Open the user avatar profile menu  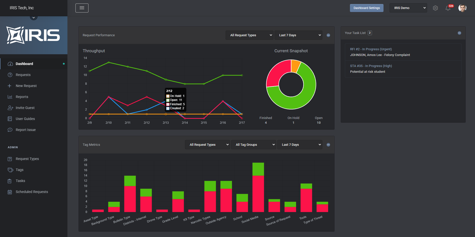point(462,8)
